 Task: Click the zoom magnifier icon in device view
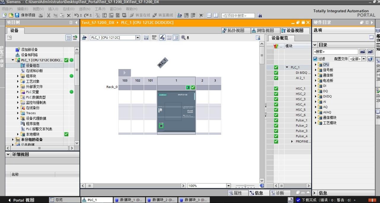click(183, 37)
